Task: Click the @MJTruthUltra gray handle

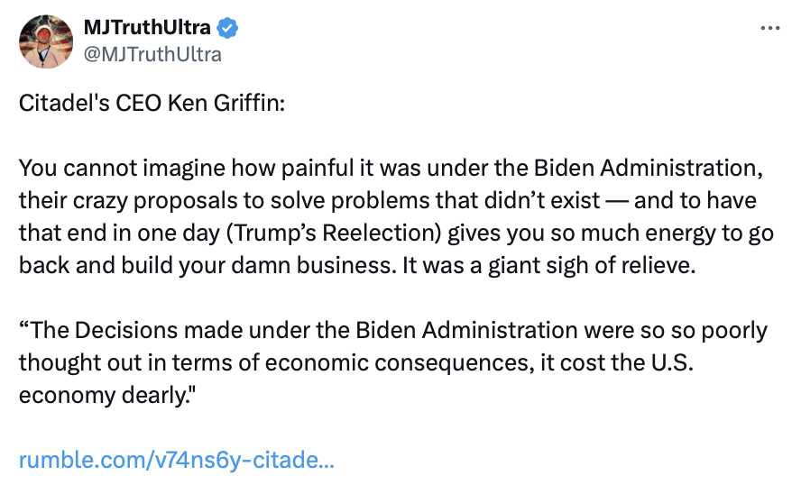Action: tap(151, 54)
